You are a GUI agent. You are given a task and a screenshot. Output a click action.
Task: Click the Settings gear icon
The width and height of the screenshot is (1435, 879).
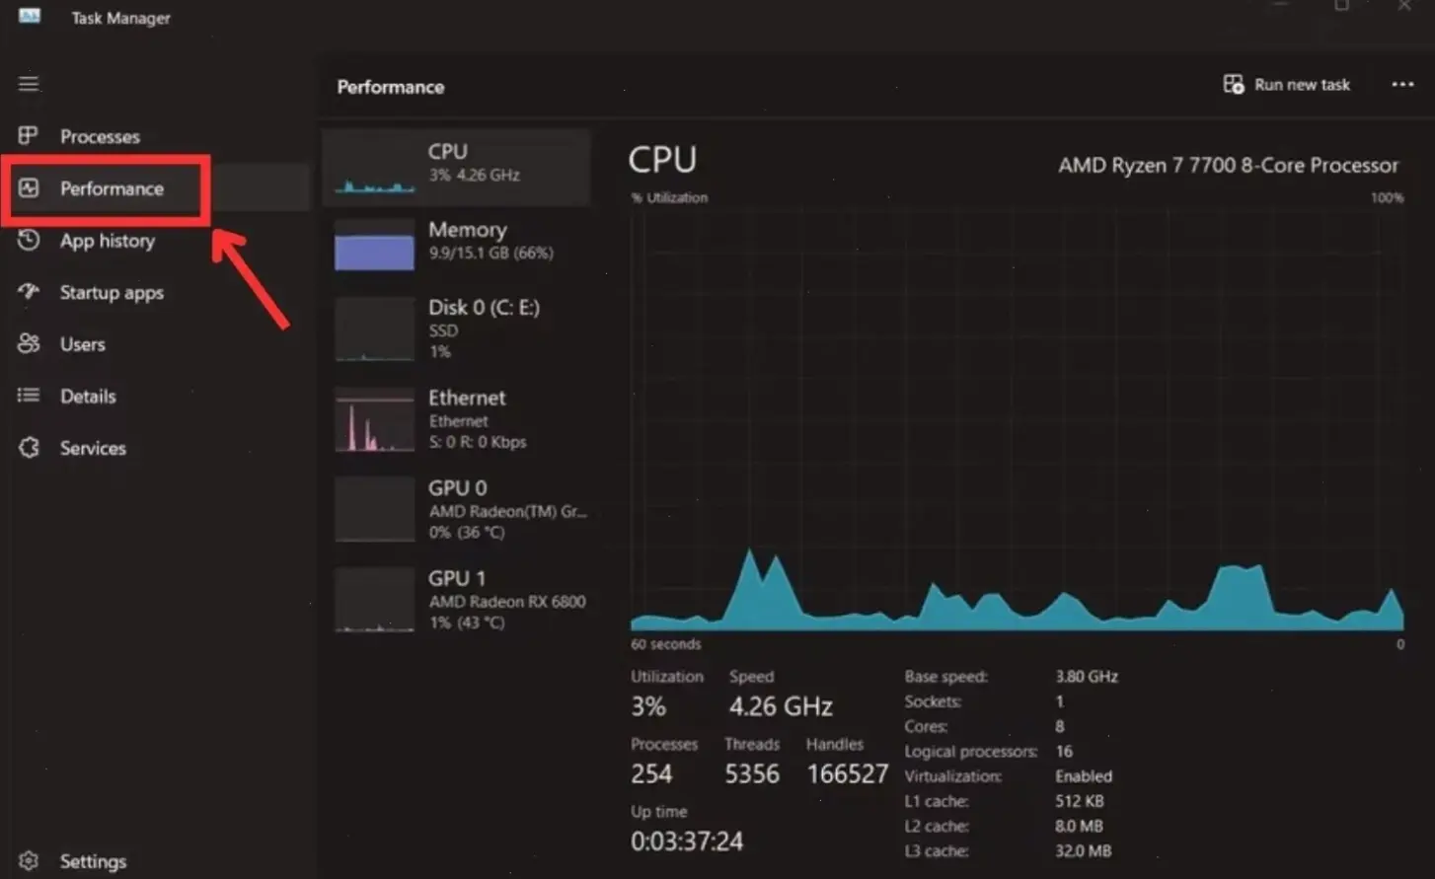point(29,861)
